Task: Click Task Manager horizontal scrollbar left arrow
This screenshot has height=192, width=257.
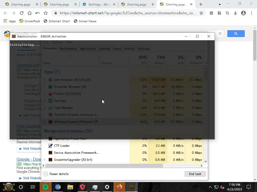Action: [x=43, y=165]
